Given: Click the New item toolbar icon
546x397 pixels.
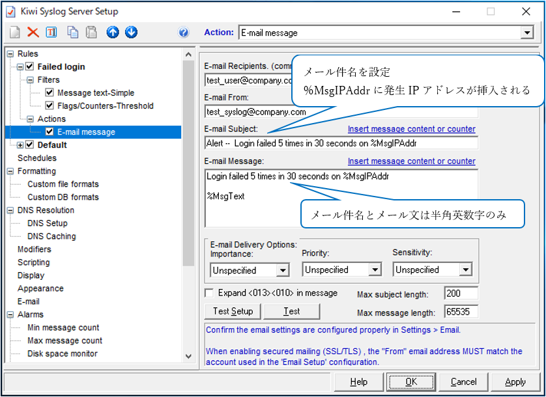Looking at the screenshot, I should point(14,33).
